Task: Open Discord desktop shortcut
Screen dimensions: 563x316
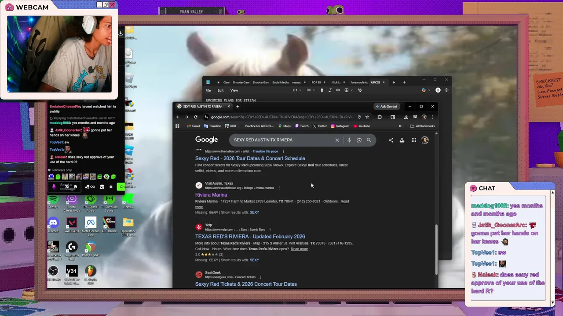Action: pyautogui.click(x=53, y=225)
